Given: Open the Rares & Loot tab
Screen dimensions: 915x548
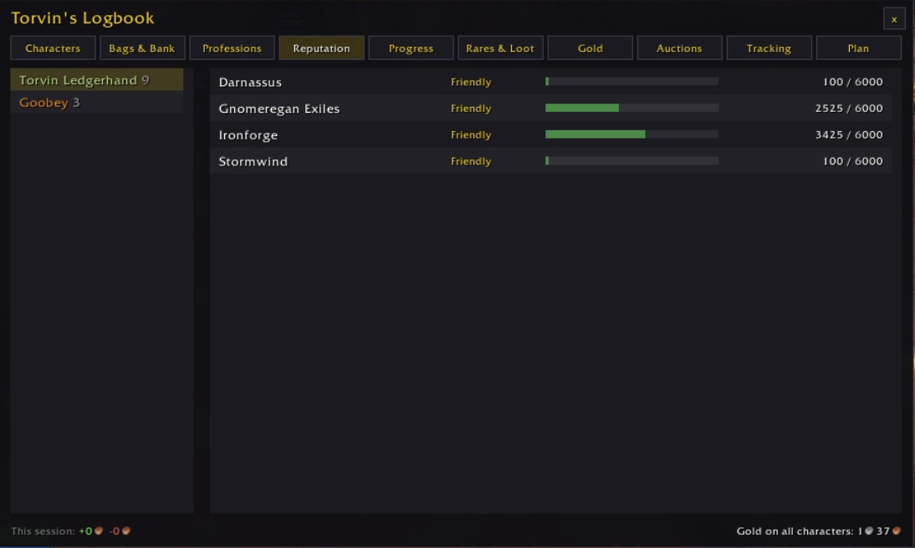Looking at the screenshot, I should coord(500,48).
